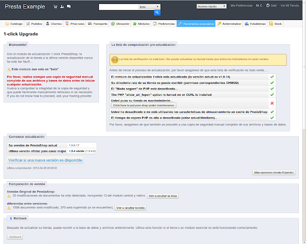Click warning icon beside 33 modificaciones text
The width and height of the screenshot is (306, 244).
[x=9, y=196]
